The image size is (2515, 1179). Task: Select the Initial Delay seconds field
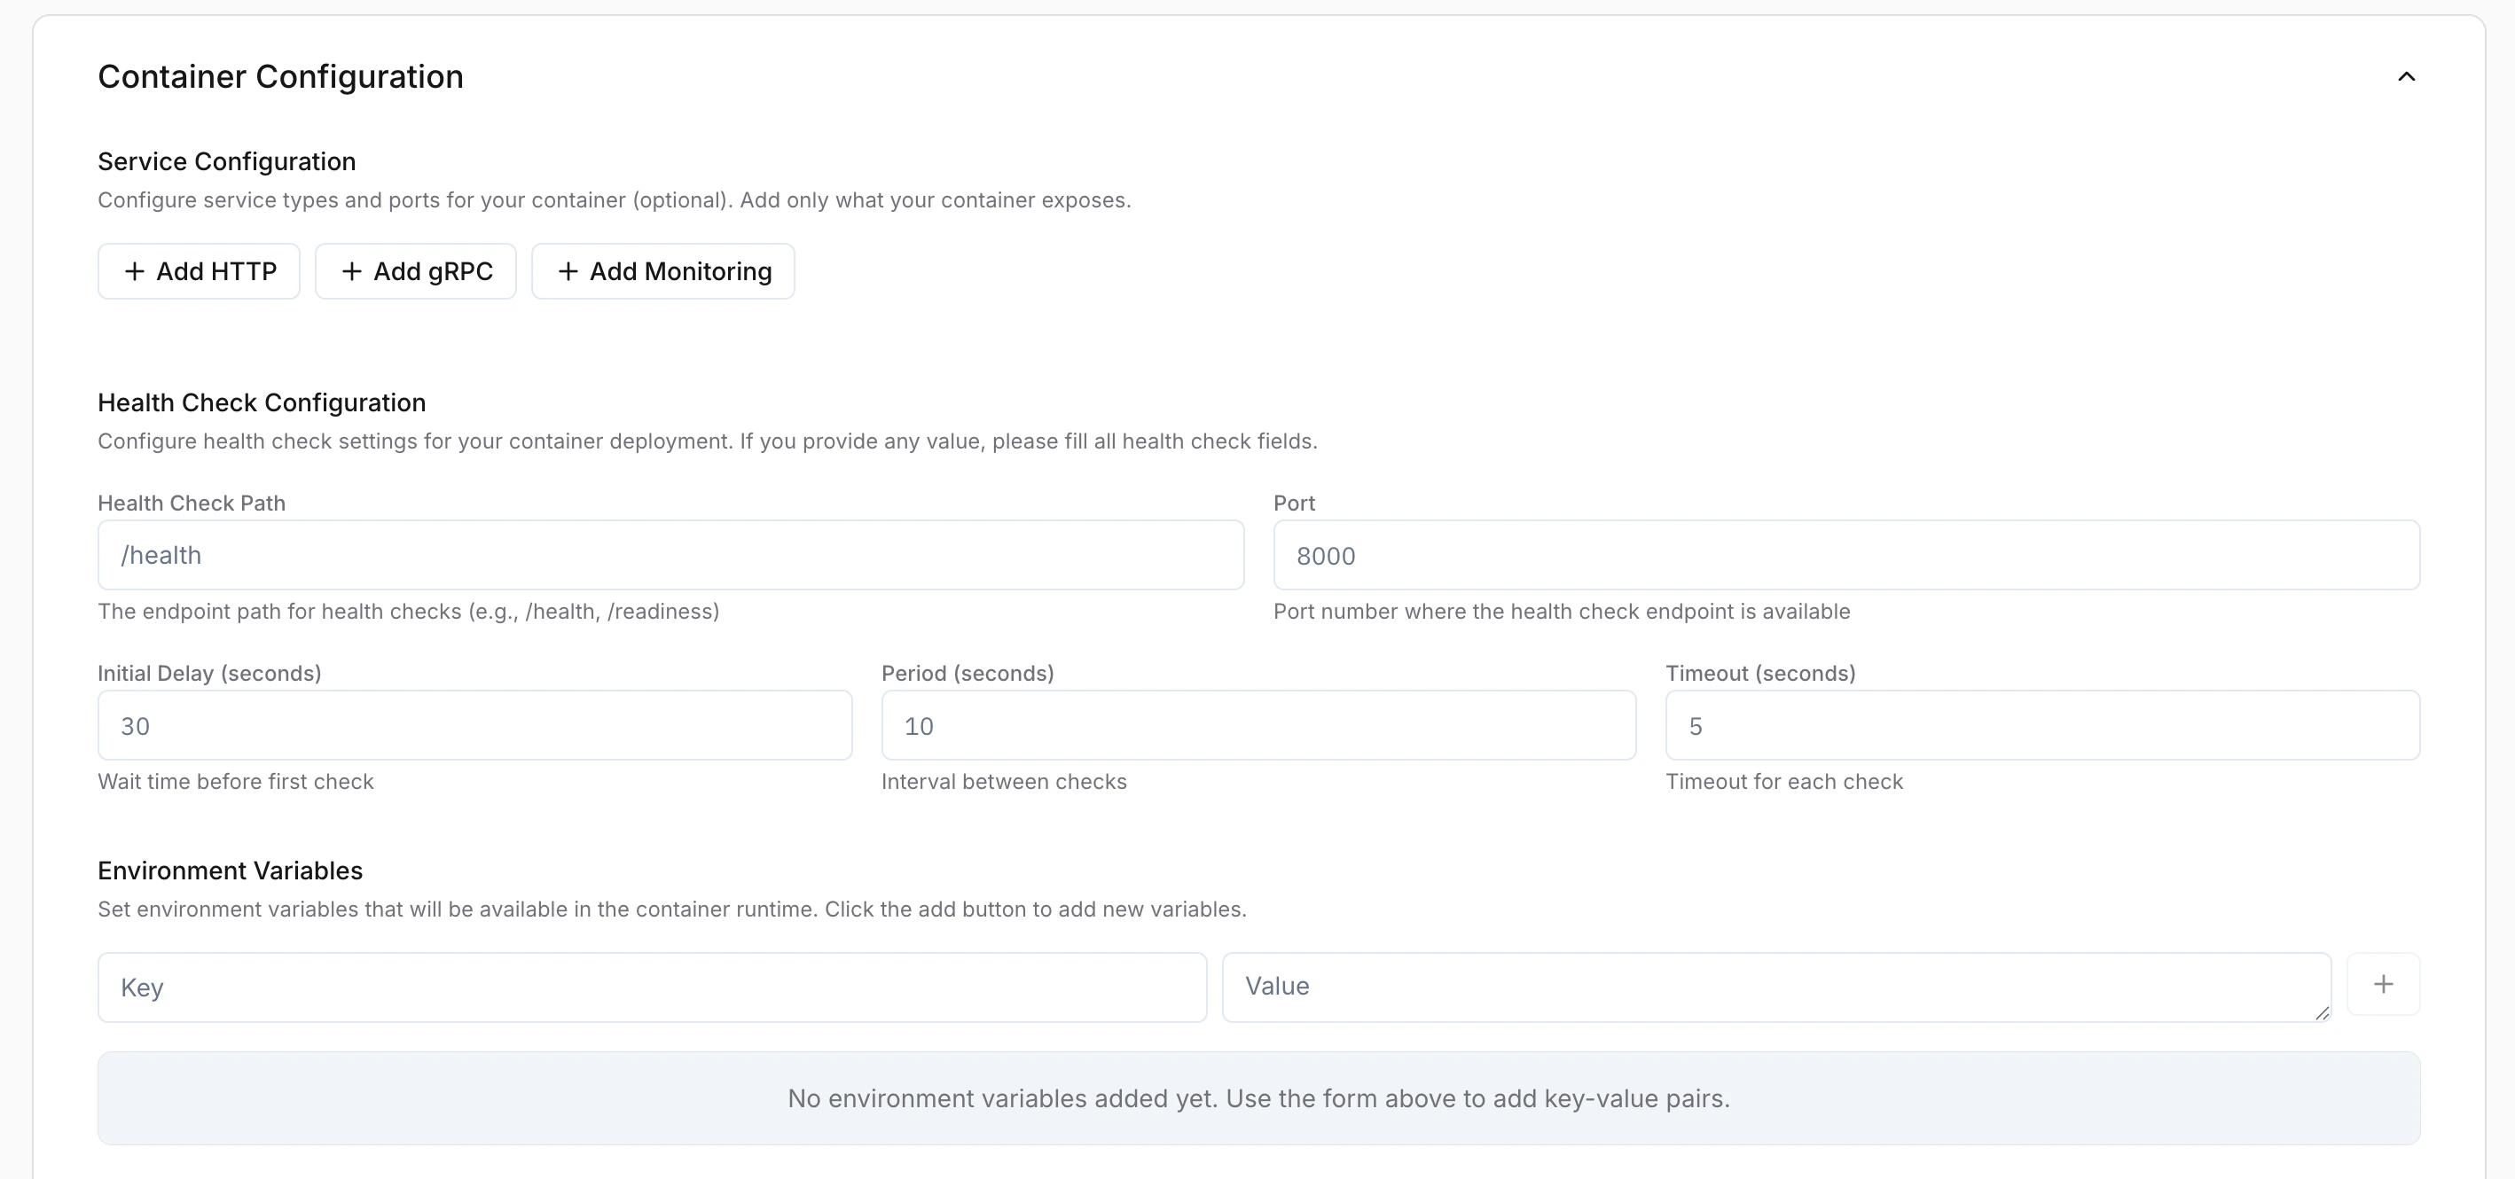[474, 725]
